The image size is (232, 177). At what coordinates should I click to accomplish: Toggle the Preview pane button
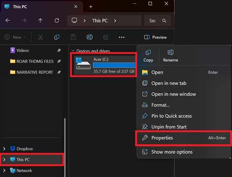coord(155,37)
